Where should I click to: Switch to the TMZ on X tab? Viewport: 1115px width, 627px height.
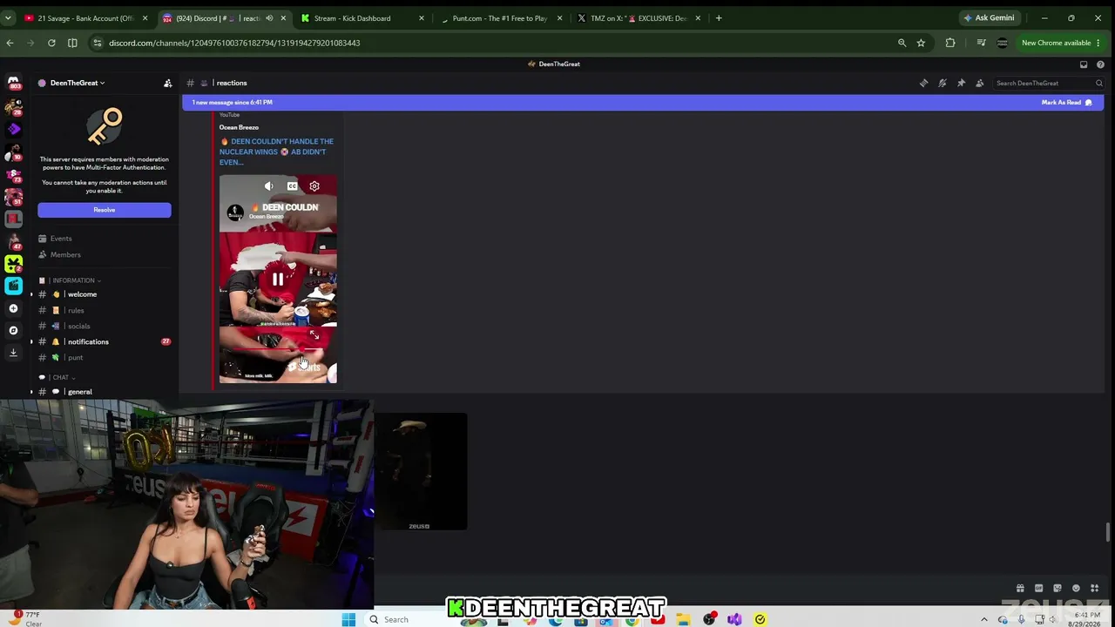pos(639,18)
